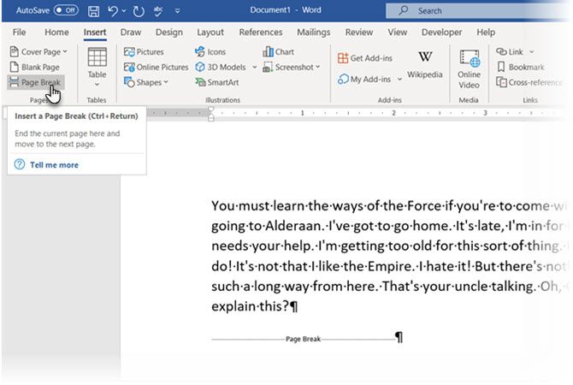Switch to the Layout tab
The width and height of the screenshot is (573, 385).
point(210,33)
